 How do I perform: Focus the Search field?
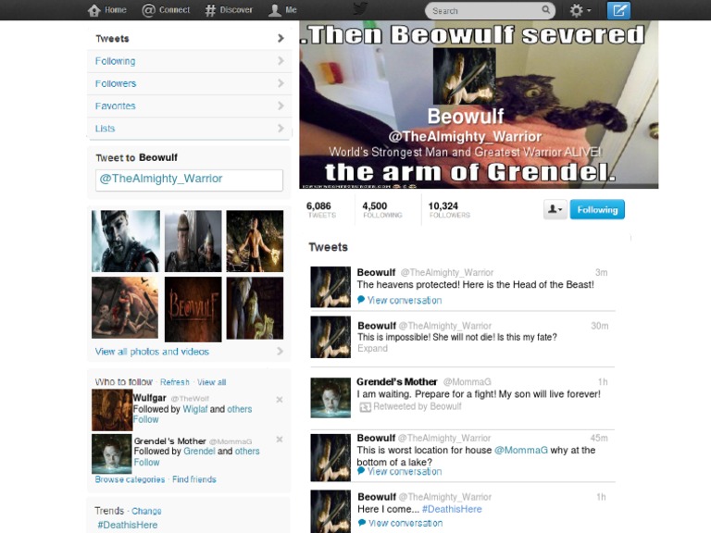[490, 10]
